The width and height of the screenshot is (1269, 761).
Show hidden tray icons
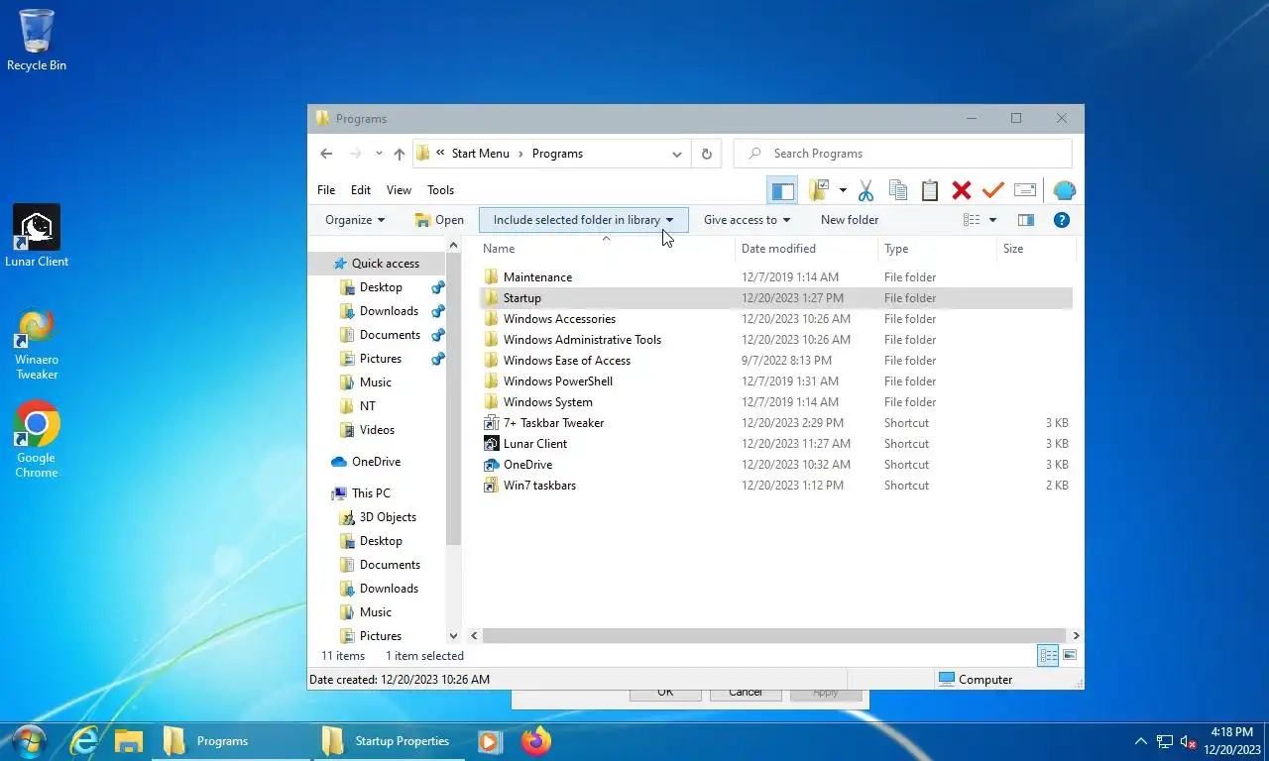pos(1141,742)
